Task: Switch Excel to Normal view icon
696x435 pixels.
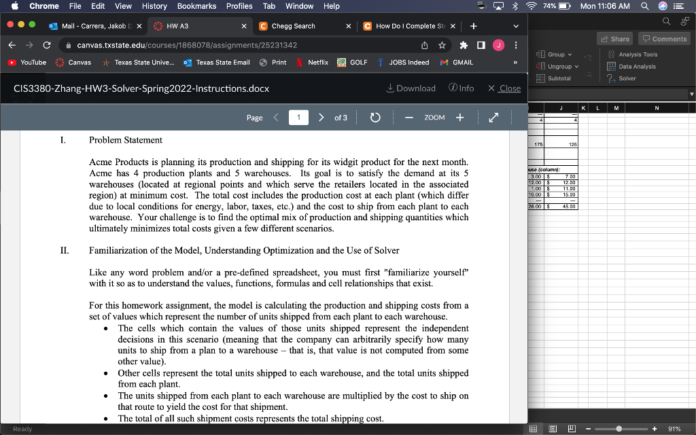Action: coord(534,429)
